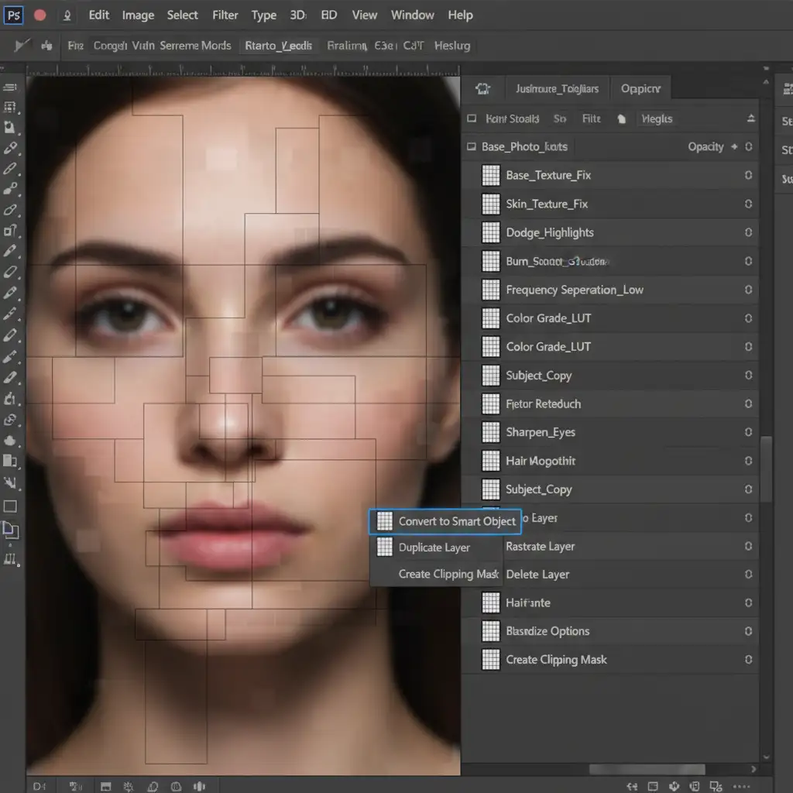Click the Photoshop Ps logo icon
793x793 pixels.
(14, 15)
